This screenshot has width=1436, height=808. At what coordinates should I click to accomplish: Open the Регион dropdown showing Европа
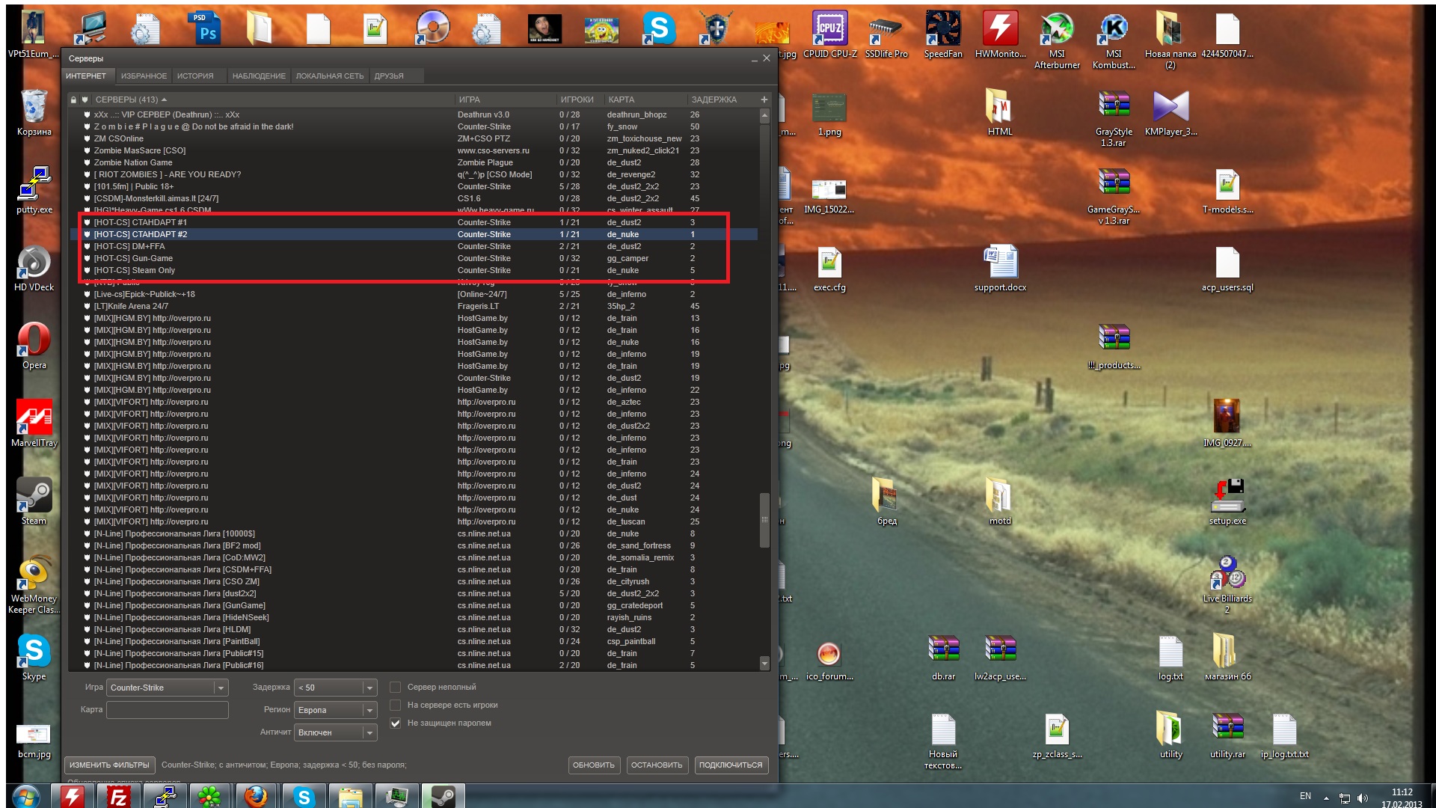tap(336, 710)
